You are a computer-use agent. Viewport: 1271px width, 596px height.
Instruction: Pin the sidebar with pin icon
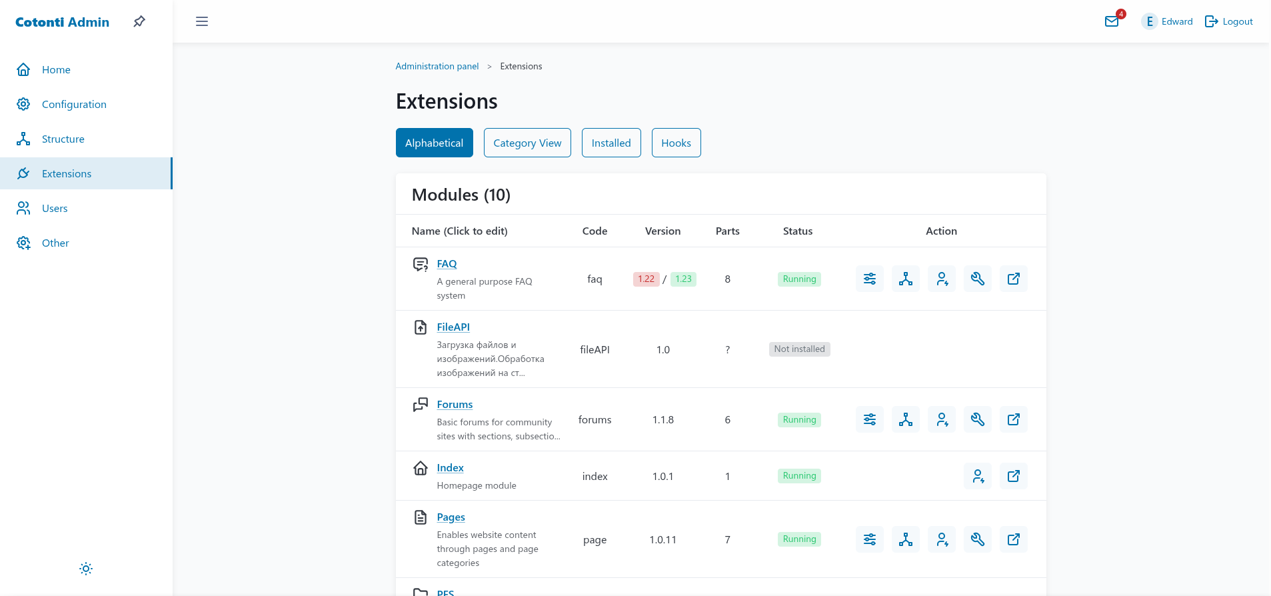(x=139, y=21)
